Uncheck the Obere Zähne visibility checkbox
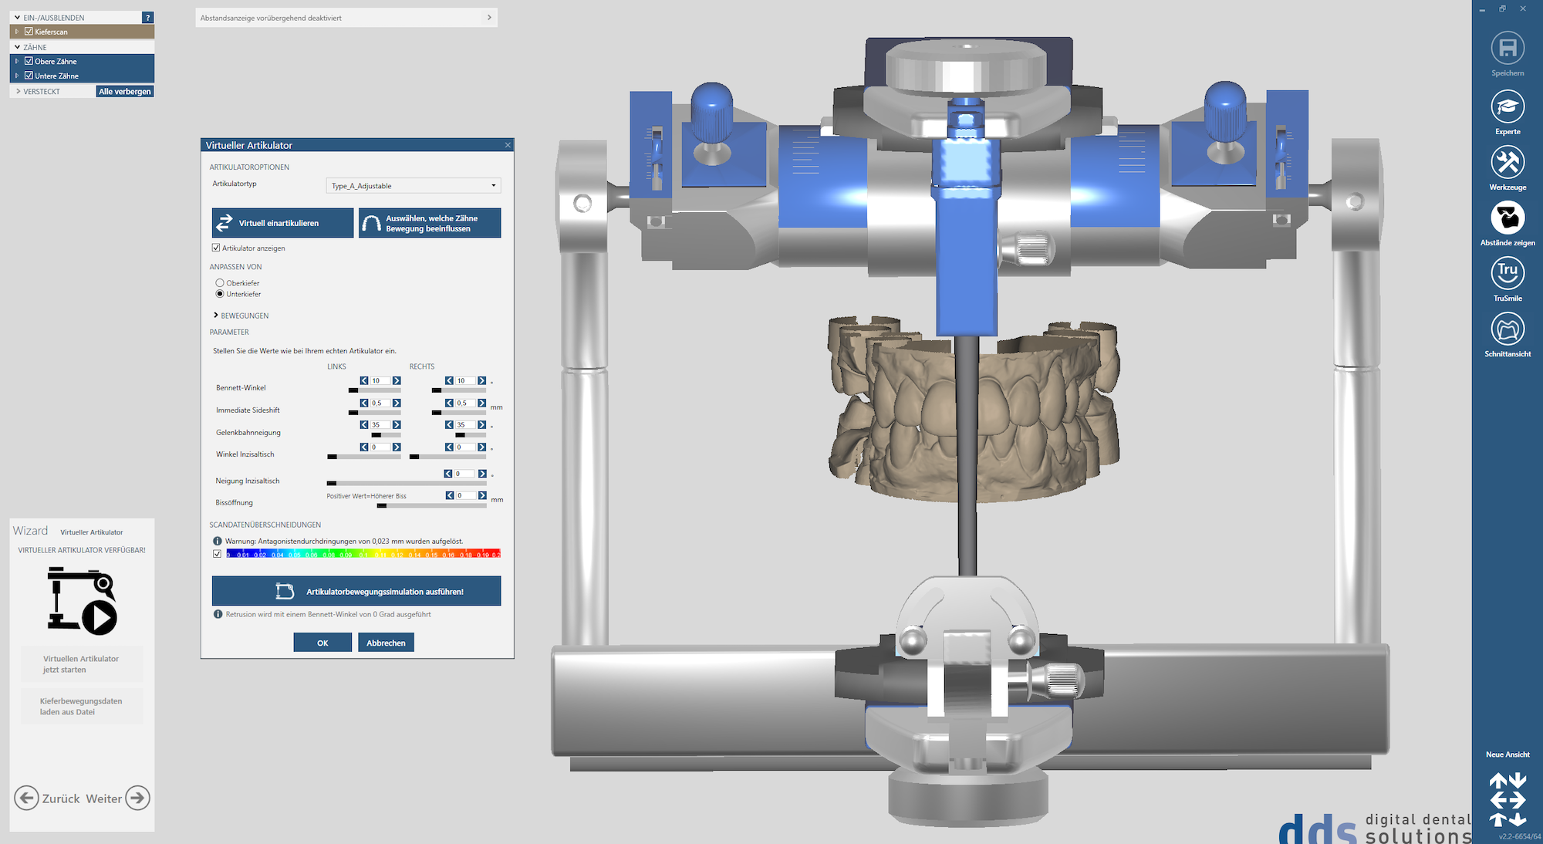This screenshot has width=1543, height=844. point(28,61)
